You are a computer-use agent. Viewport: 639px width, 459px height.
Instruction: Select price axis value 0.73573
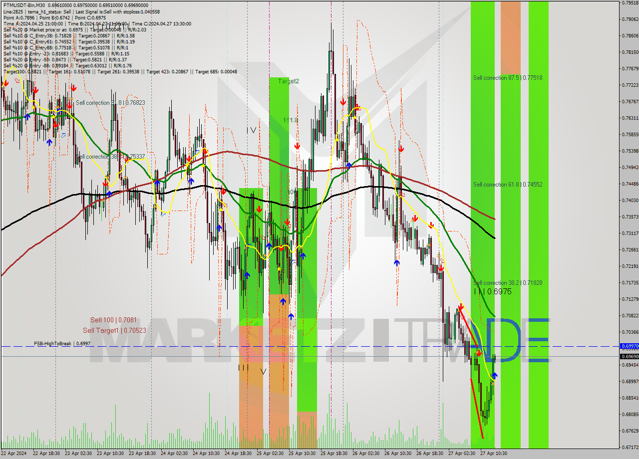(x=631, y=217)
